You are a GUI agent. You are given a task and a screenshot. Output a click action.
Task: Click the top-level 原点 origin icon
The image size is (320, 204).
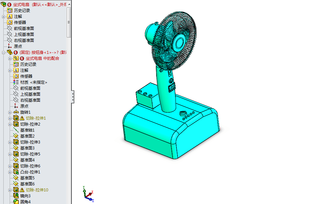pos(10,46)
